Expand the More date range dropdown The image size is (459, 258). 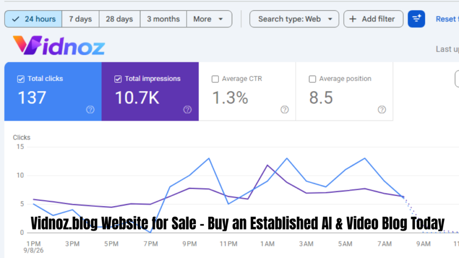[209, 19]
